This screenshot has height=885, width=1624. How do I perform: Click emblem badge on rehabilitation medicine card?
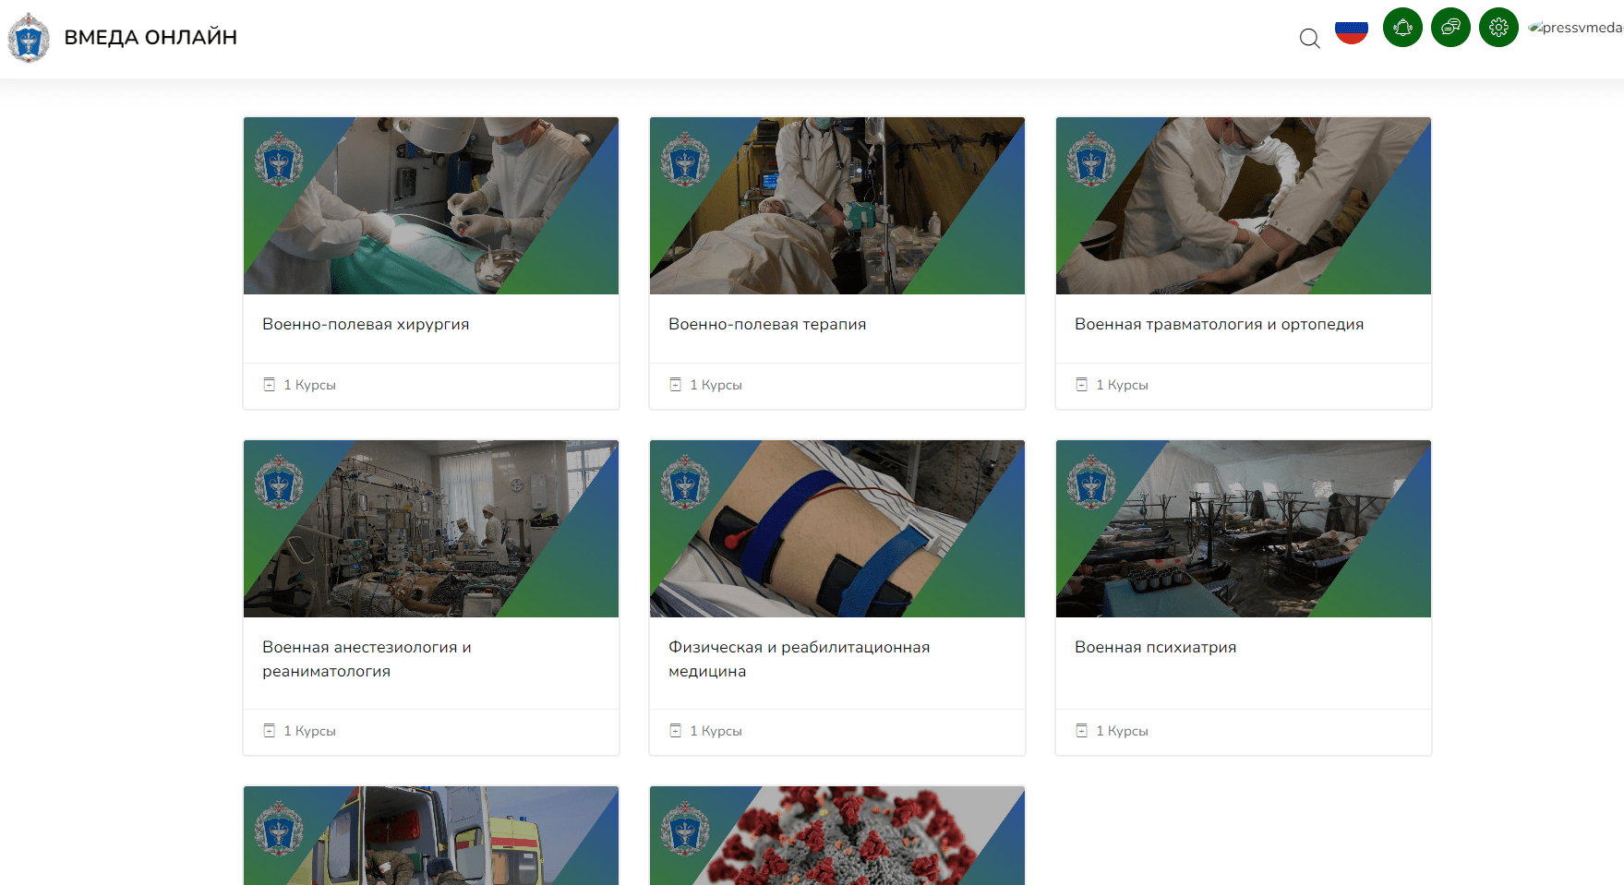[x=685, y=483]
